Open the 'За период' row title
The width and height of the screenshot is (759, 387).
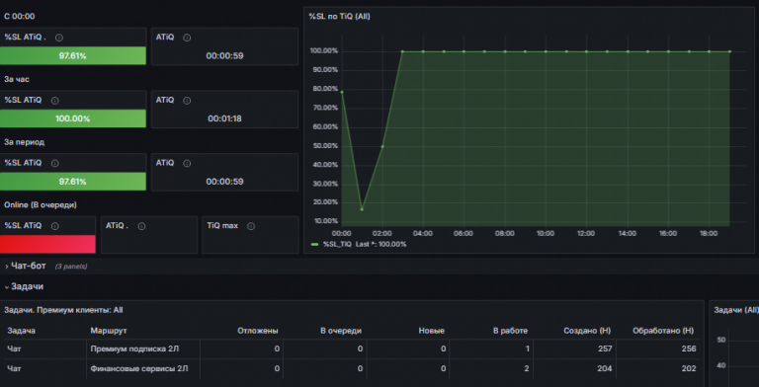point(24,142)
